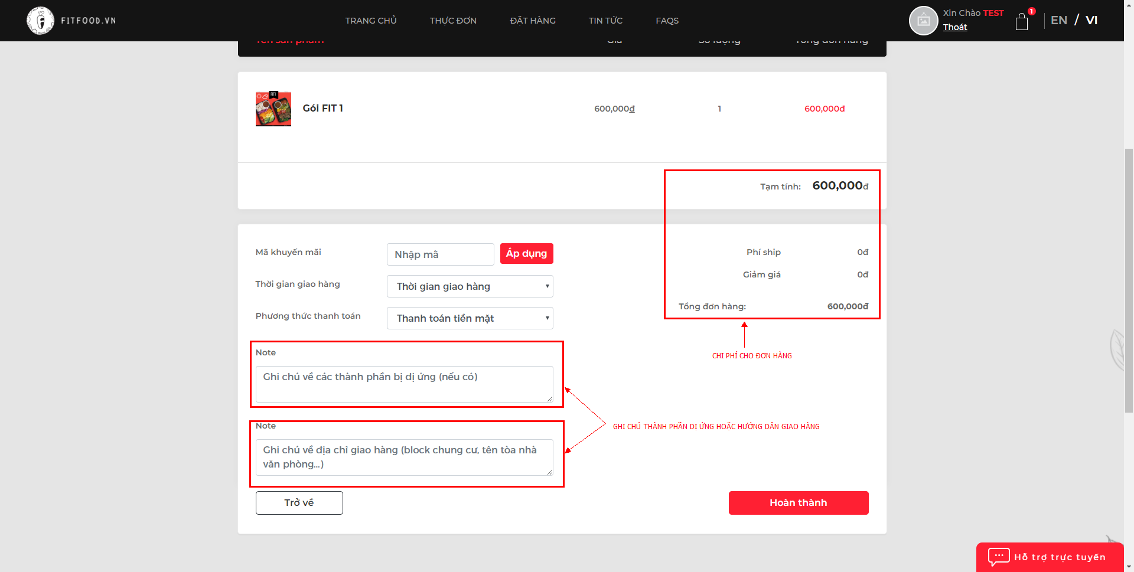The width and height of the screenshot is (1134, 572).
Task: Click the user avatar icon
Action: [923, 21]
